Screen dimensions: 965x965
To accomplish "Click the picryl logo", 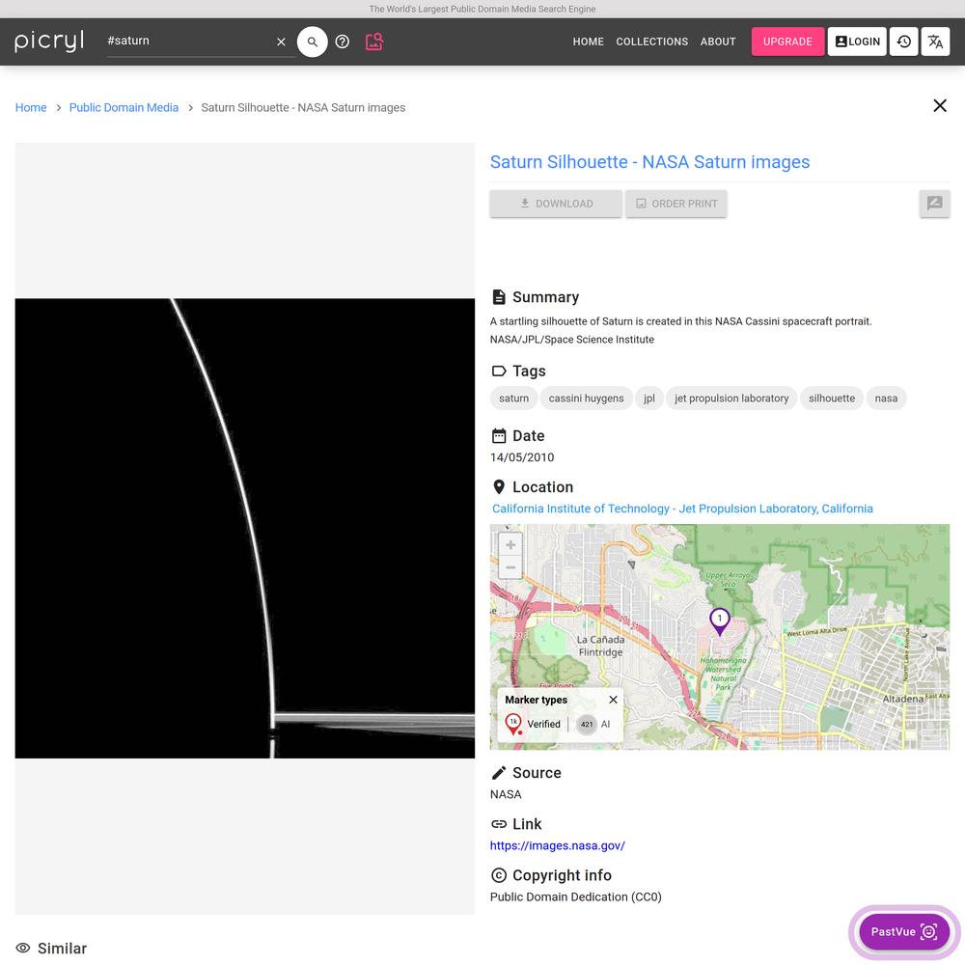I will click(x=49, y=41).
